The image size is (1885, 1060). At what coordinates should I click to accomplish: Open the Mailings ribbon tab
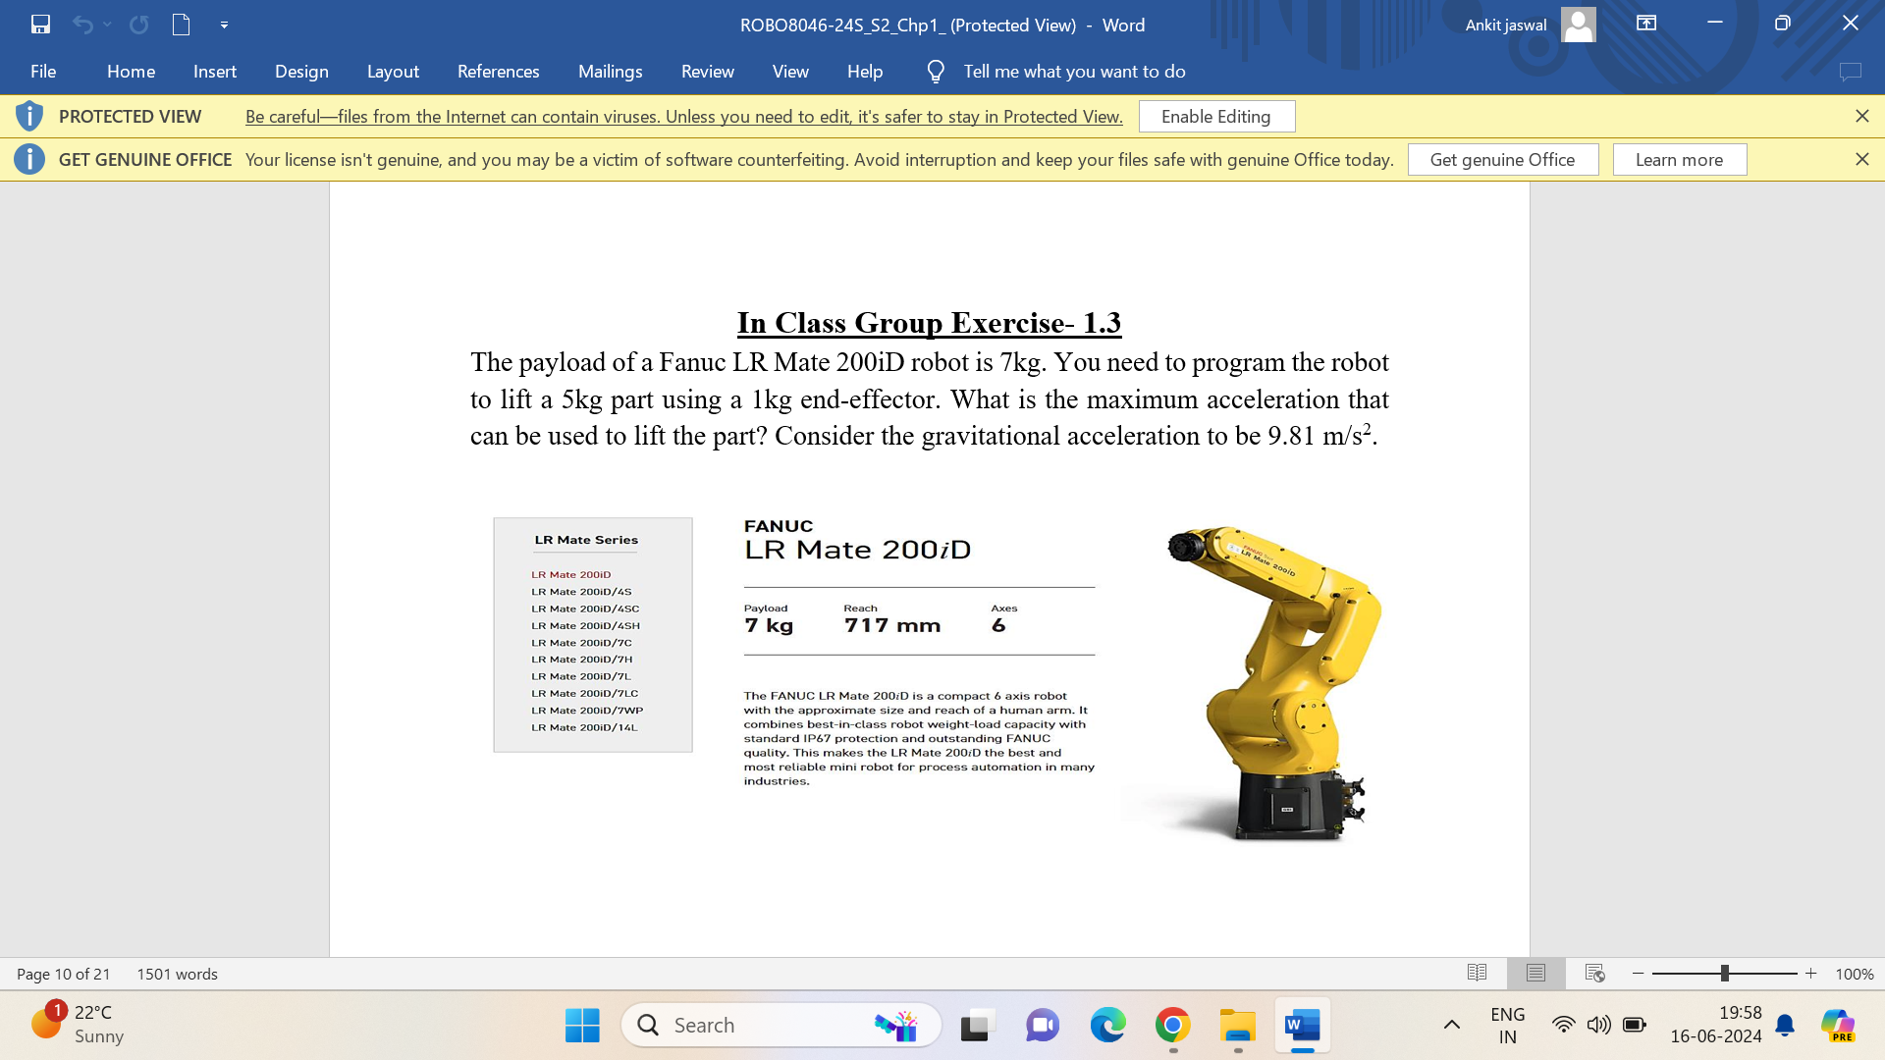[x=610, y=71]
